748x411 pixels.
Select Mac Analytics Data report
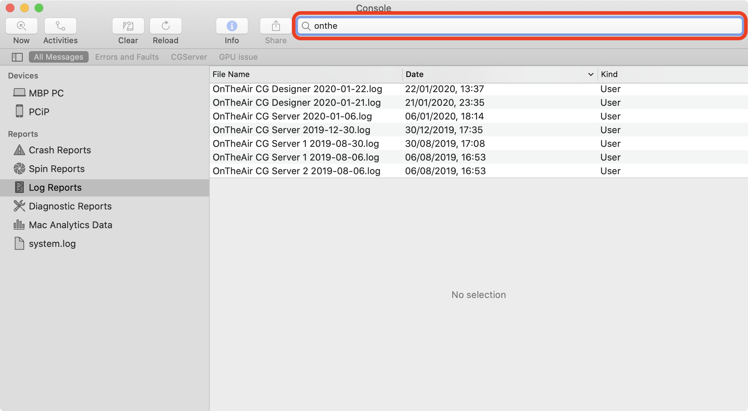(x=70, y=225)
